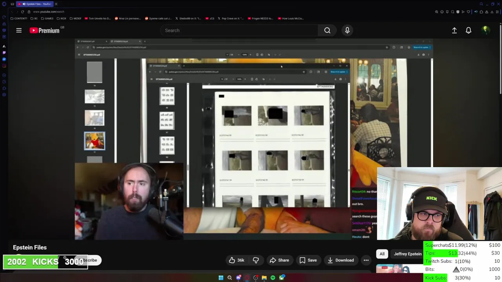
Task: Open the 'Nina Lin permane...' bookmark
Action: pyautogui.click(x=128, y=18)
